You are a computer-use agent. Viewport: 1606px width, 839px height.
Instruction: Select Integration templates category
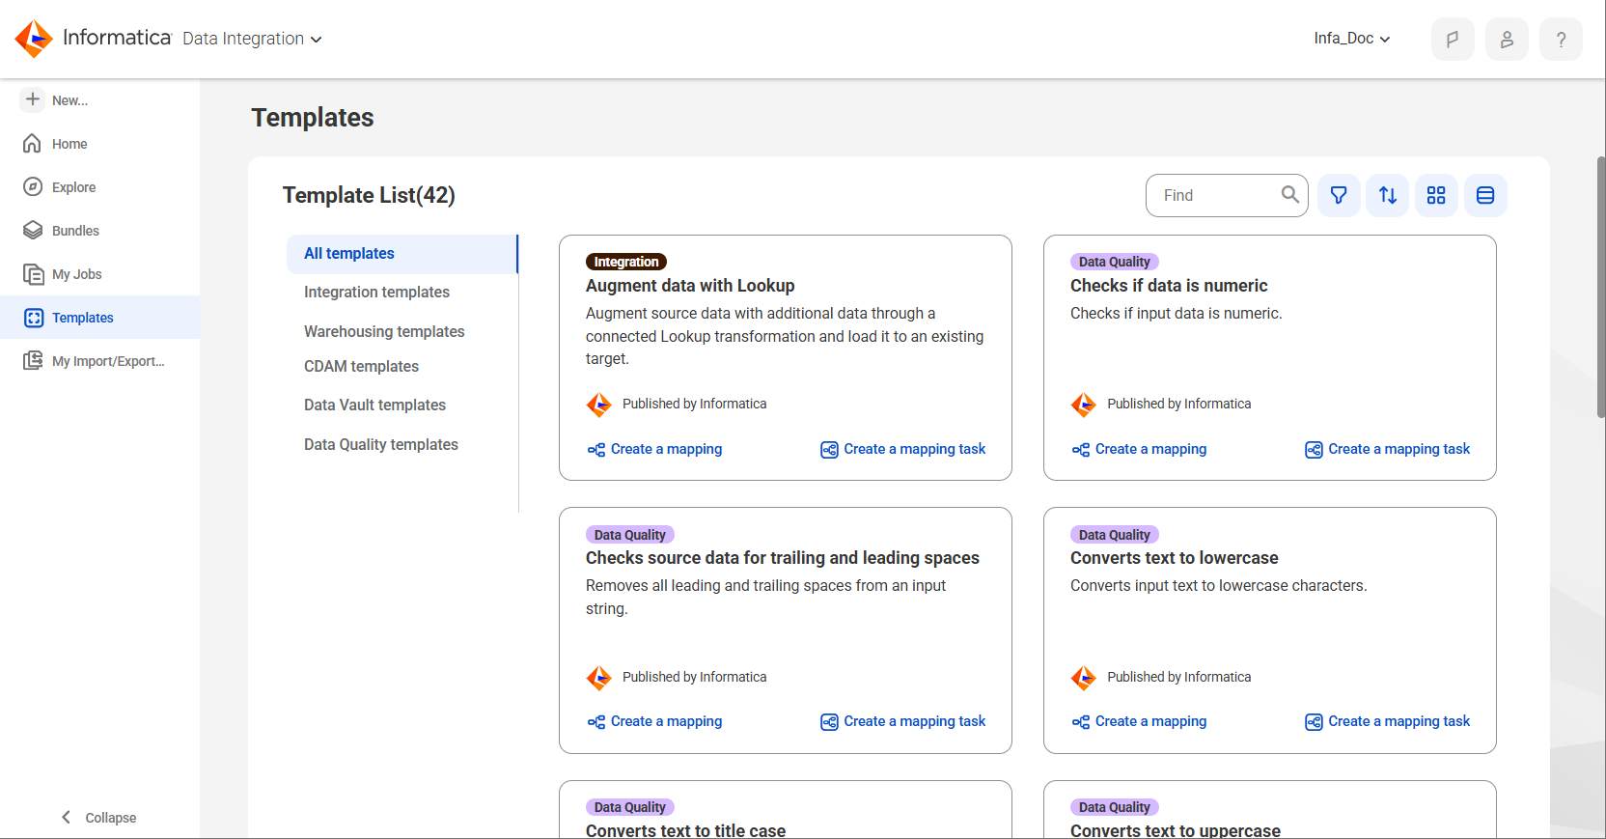376,293
